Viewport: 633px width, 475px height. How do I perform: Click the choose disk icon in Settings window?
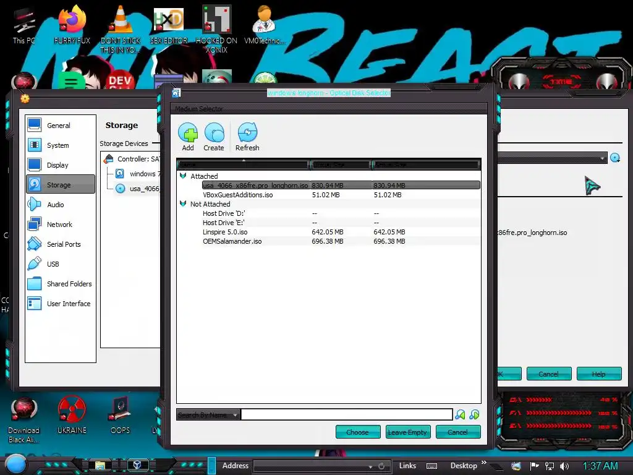point(615,158)
